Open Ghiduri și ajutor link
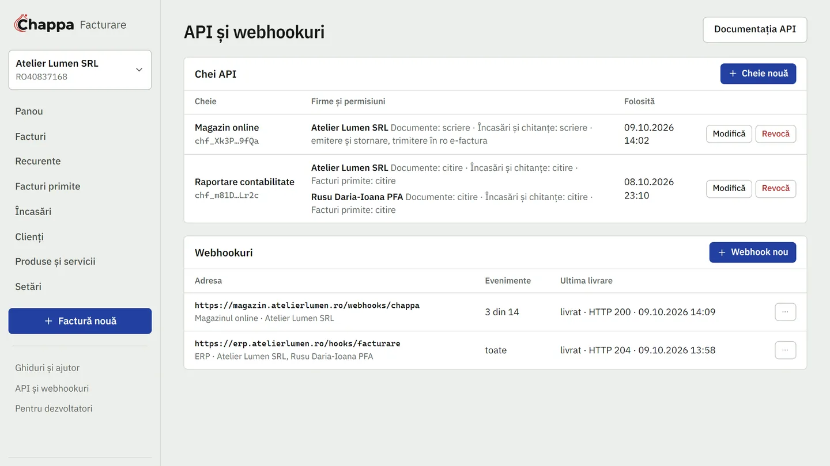This screenshot has height=466, width=830. 47,368
